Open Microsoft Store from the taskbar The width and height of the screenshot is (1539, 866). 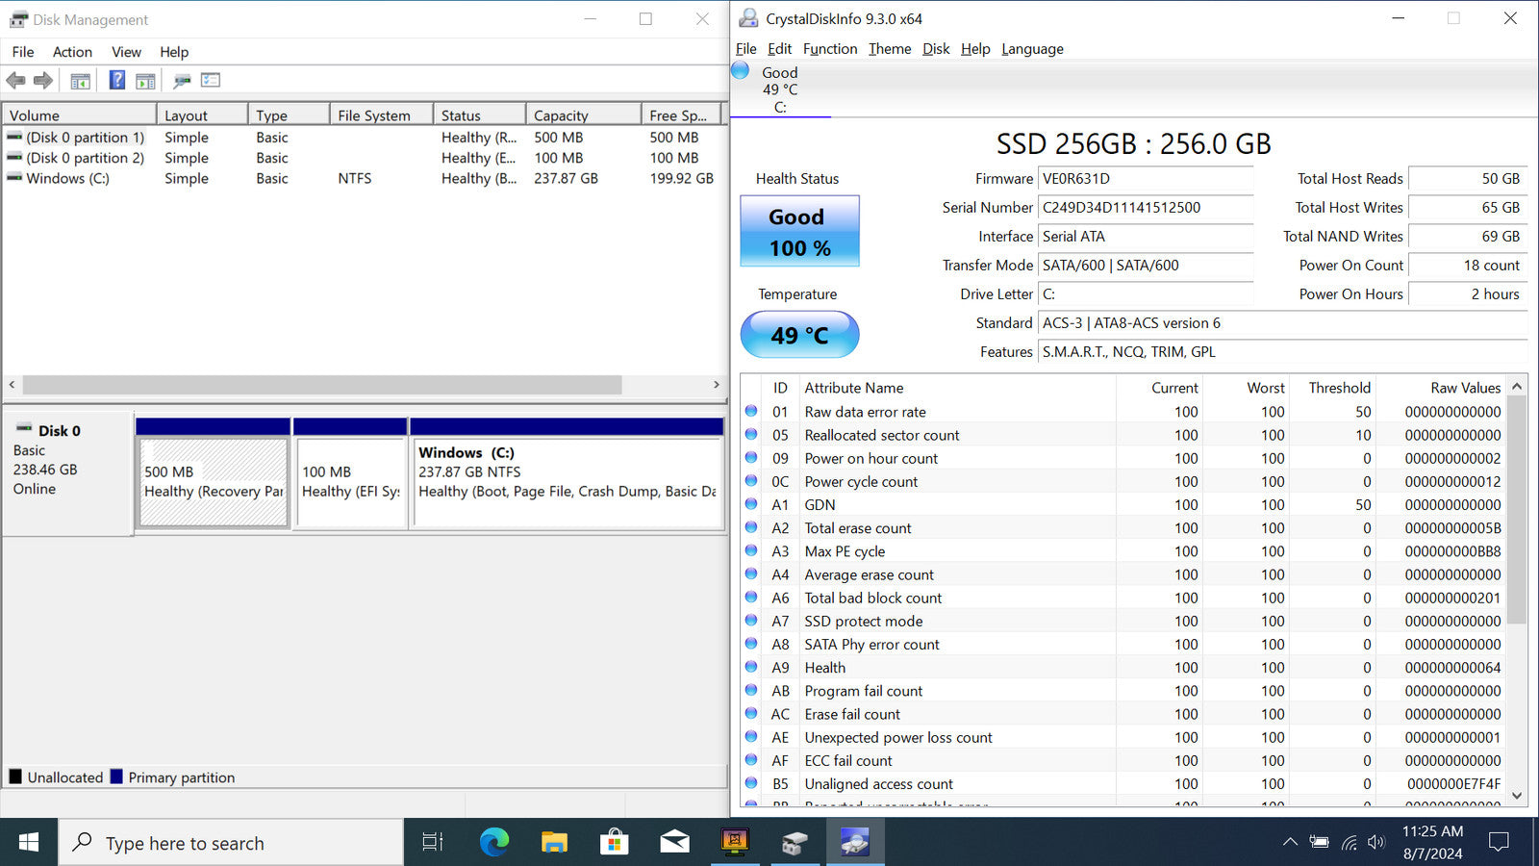tap(614, 843)
